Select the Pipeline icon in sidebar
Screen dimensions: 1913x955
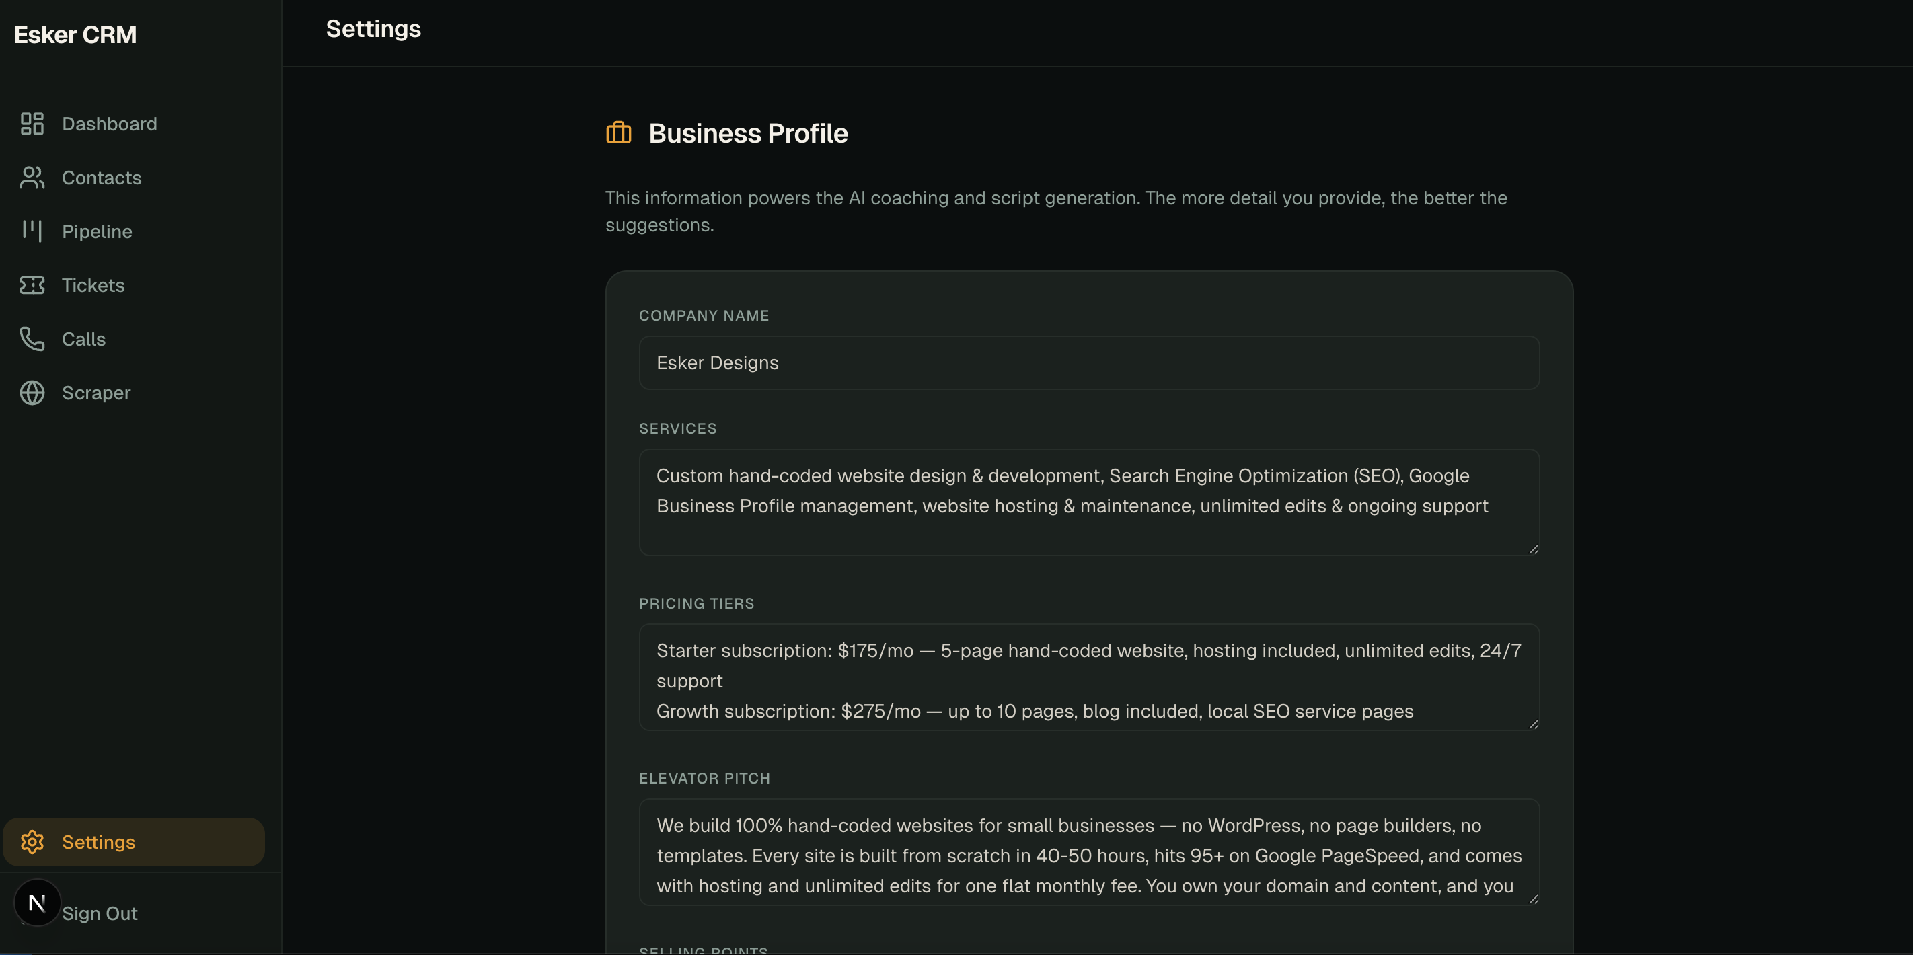pyautogui.click(x=31, y=231)
